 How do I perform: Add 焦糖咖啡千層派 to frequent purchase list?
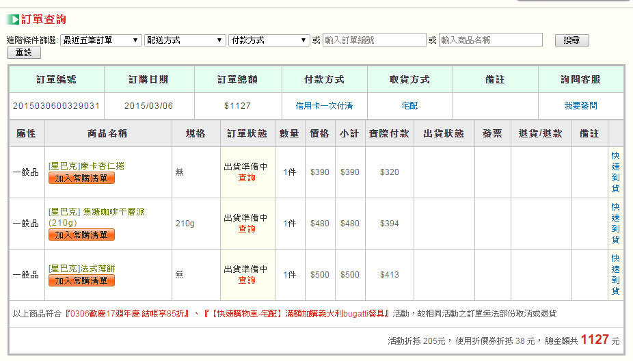[x=81, y=235]
